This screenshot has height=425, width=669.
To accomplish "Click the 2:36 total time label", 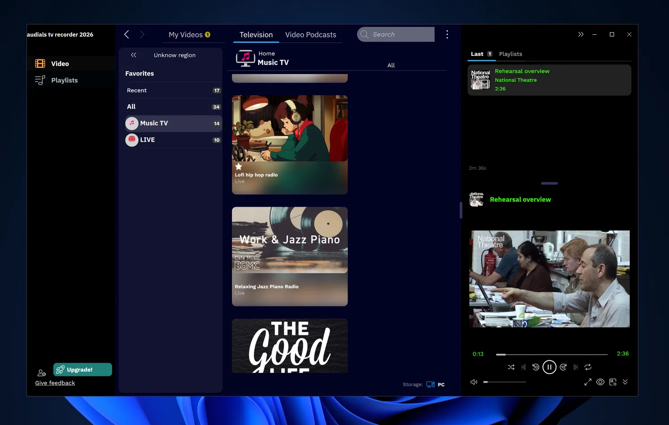I will pos(623,354).
